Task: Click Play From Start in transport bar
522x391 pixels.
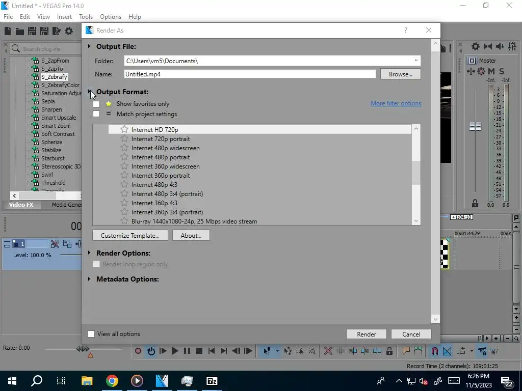Action: click(x=163, y=351)
